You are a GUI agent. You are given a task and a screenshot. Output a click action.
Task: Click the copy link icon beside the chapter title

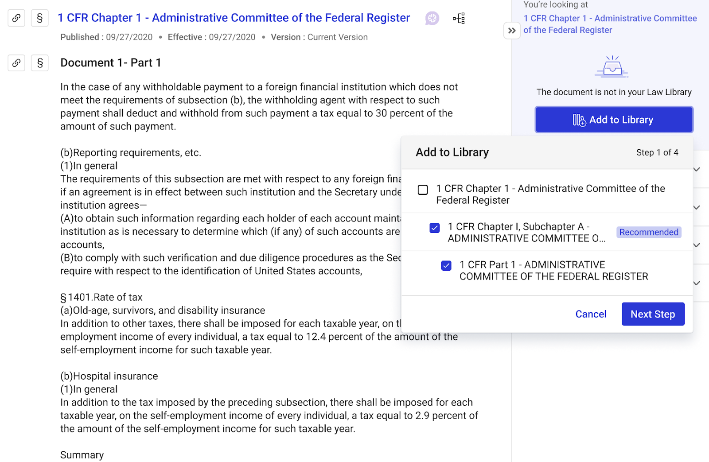point(16,18)
